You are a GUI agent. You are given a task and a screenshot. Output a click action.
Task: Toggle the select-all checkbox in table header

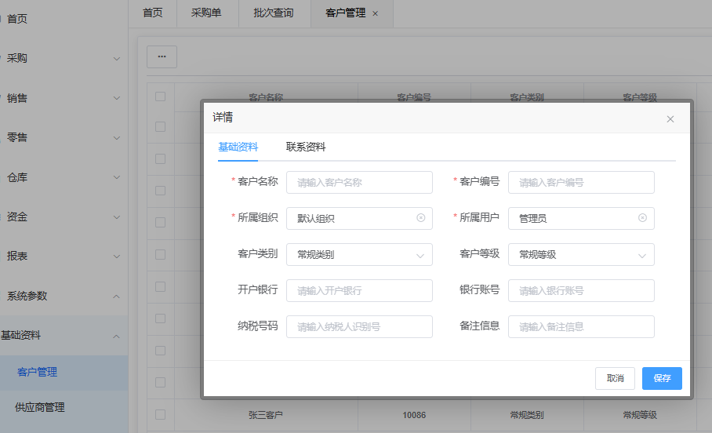point(160,96)
